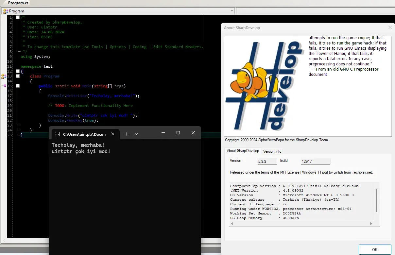Click OK in the About dialog
The width and height of the screenshot is (395, 255).
pos(375,249)
